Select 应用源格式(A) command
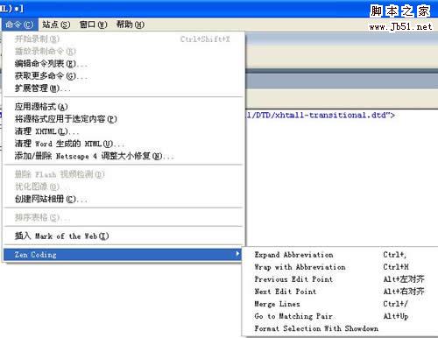Image resolution: width=438 pixels, height=338 pixels. tap(124, 107)
